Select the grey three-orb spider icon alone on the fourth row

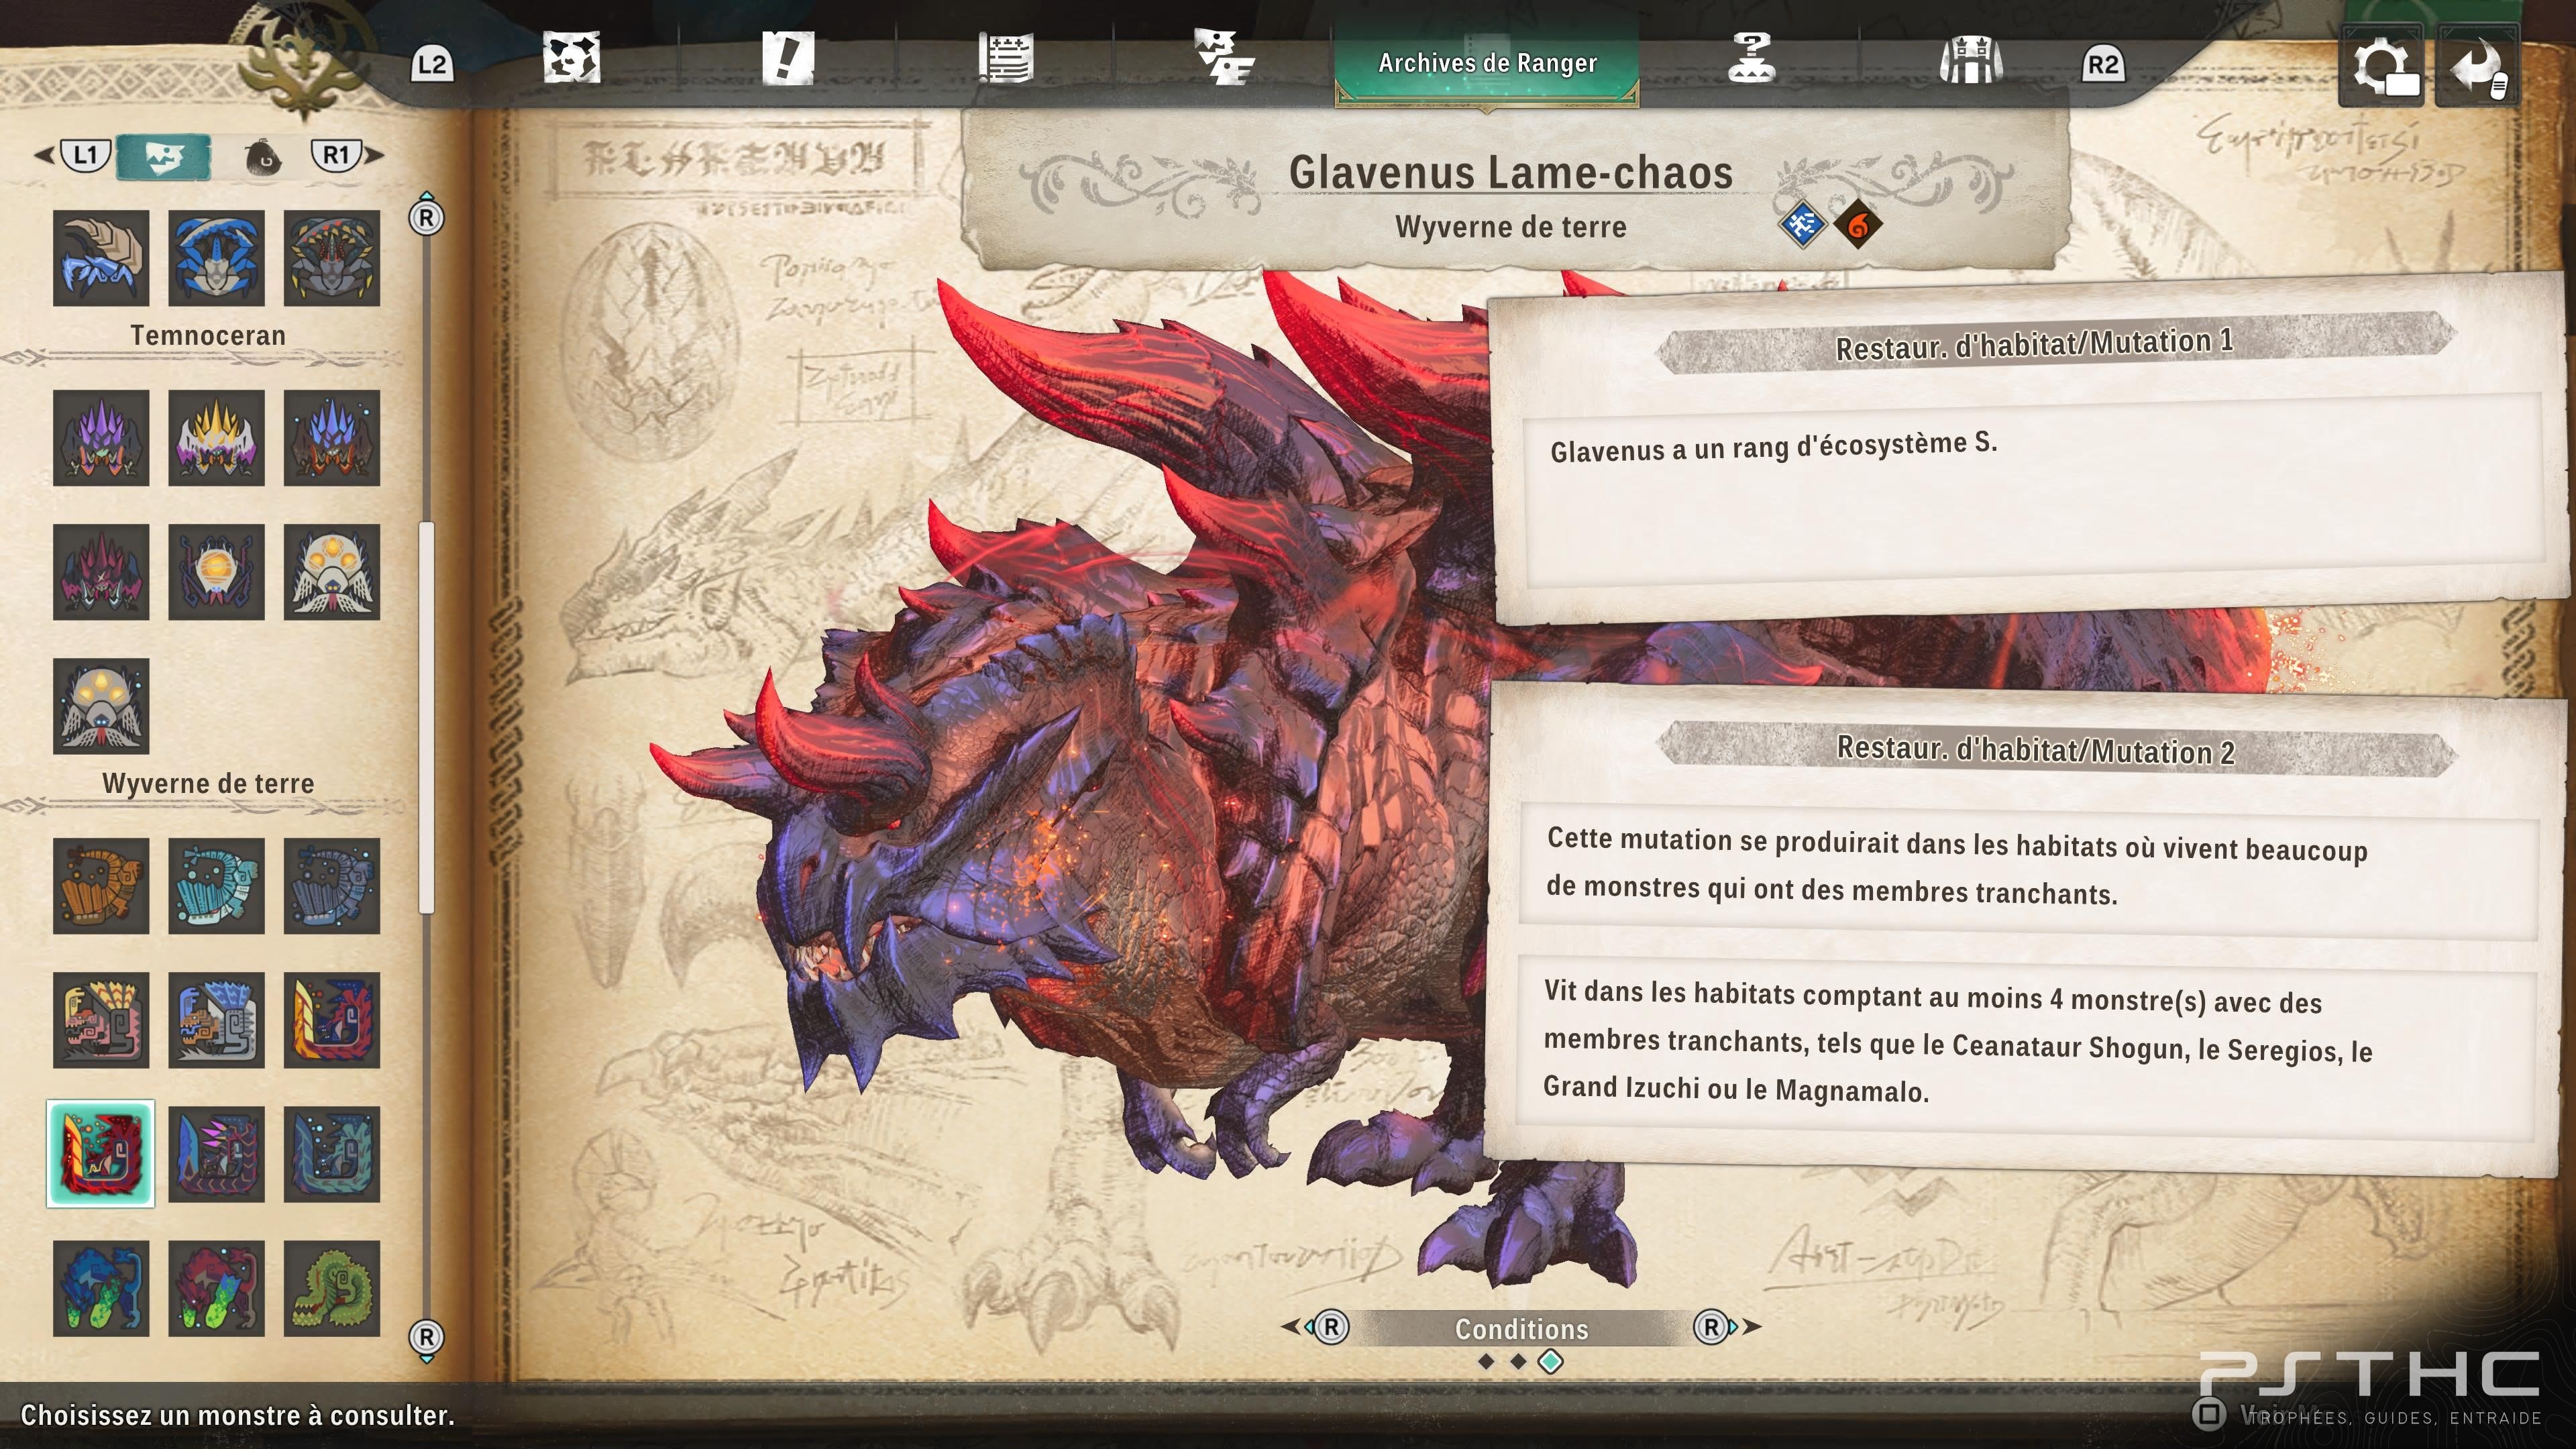click(101, 706)
